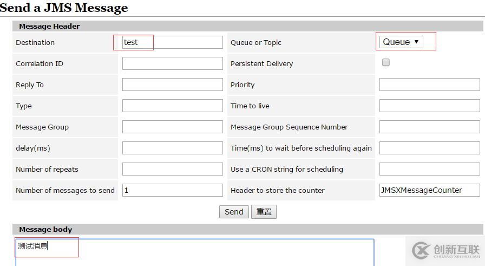
Task: Select the CRON string scheduling field
Action: click(429, 169)
